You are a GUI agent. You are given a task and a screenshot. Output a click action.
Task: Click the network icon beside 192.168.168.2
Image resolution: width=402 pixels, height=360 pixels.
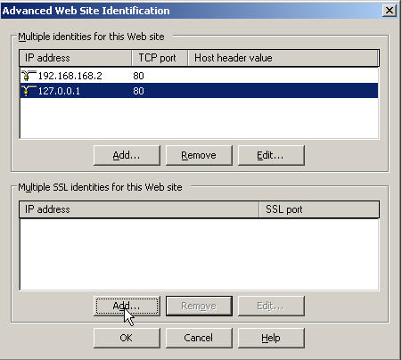tap(29, 76)
